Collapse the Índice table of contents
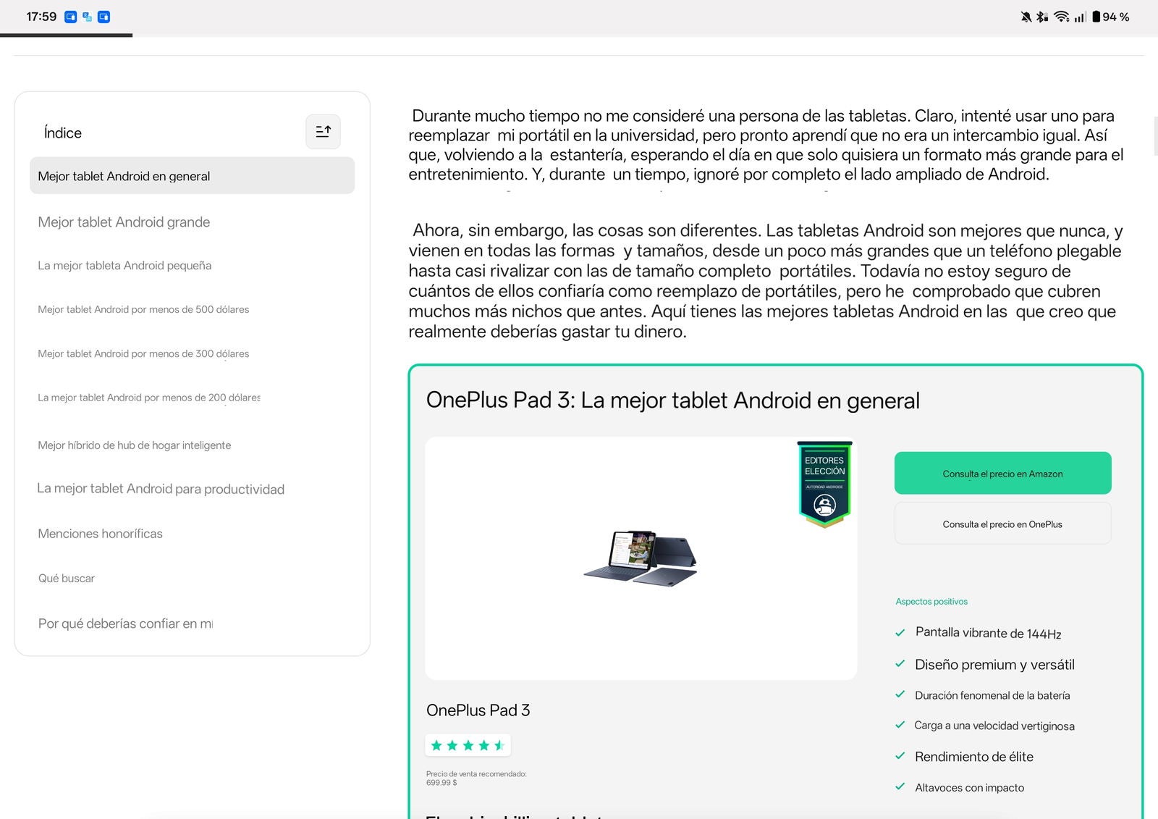The height and width of the screenshot is (819, 1158). (x=323, y=132)
